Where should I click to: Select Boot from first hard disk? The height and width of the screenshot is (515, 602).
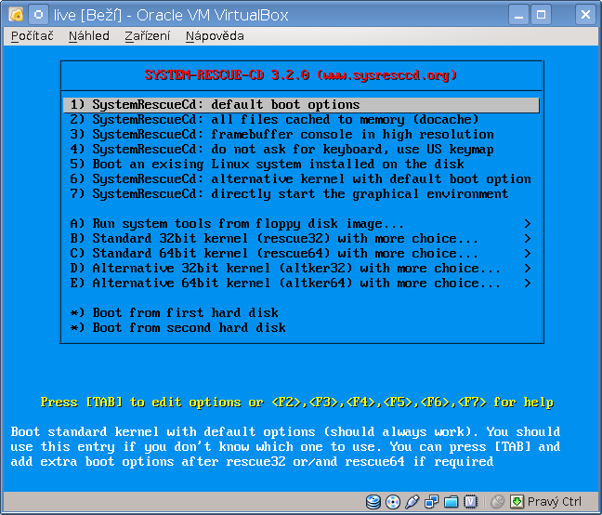coord(301,313)
